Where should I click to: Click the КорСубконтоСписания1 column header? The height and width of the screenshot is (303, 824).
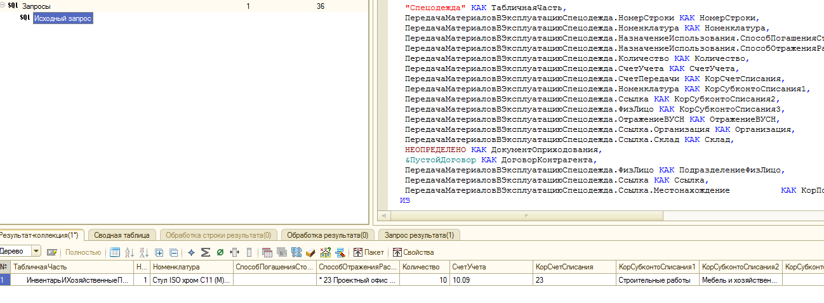pos(657,268)
